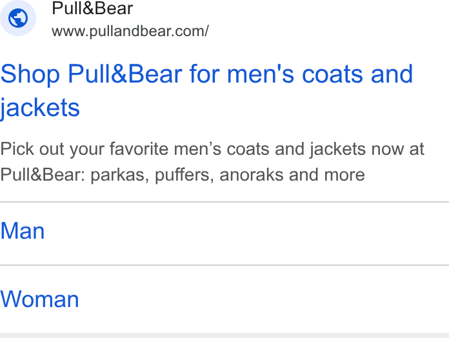Screen dimensions: 449x338
Task: Click the description starting Pick out your favorite
Action: pos(212,162)
